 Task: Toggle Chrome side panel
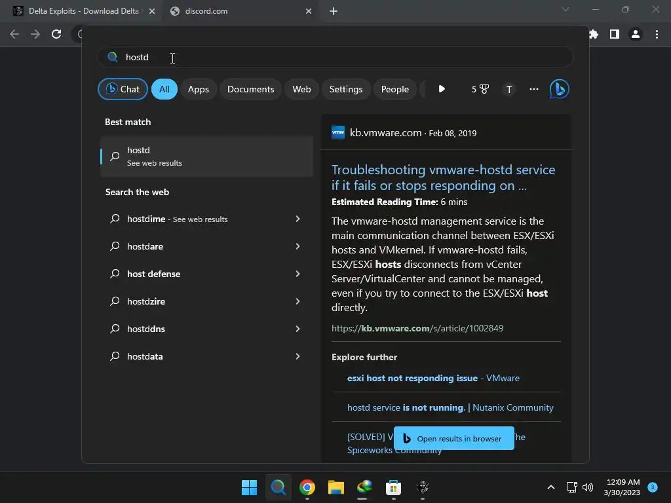[x=615, y=34]
